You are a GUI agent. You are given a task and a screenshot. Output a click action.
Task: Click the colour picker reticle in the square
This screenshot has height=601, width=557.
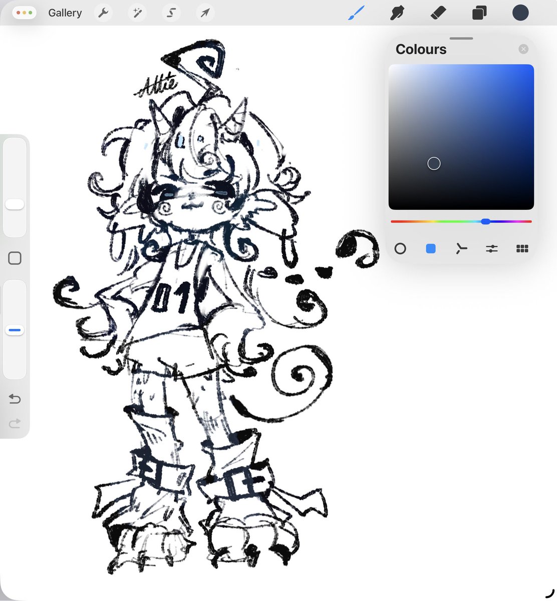[434, 163]
